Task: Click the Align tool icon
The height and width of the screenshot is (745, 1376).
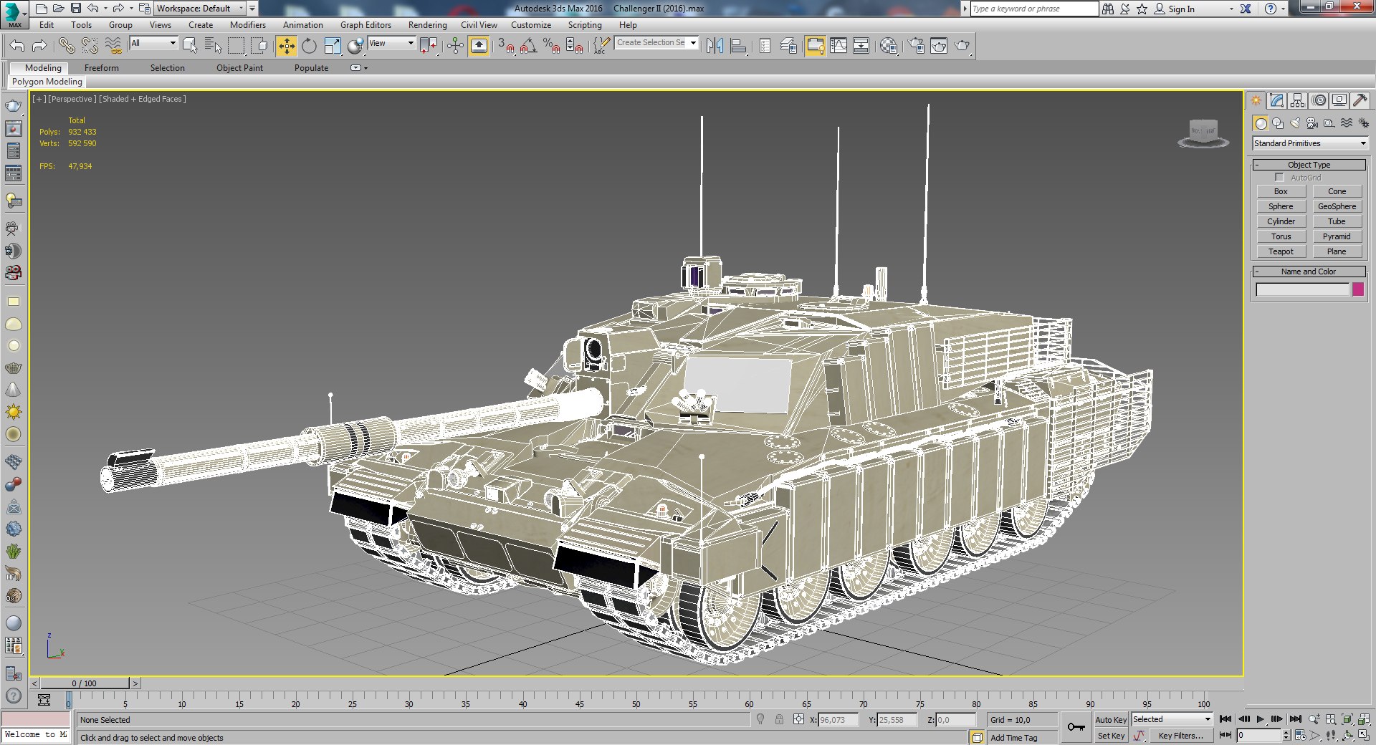Action: (x=738, y=46)
